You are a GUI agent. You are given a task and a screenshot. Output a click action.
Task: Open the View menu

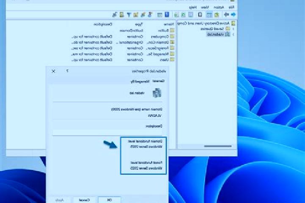click(x=205, y=8)
